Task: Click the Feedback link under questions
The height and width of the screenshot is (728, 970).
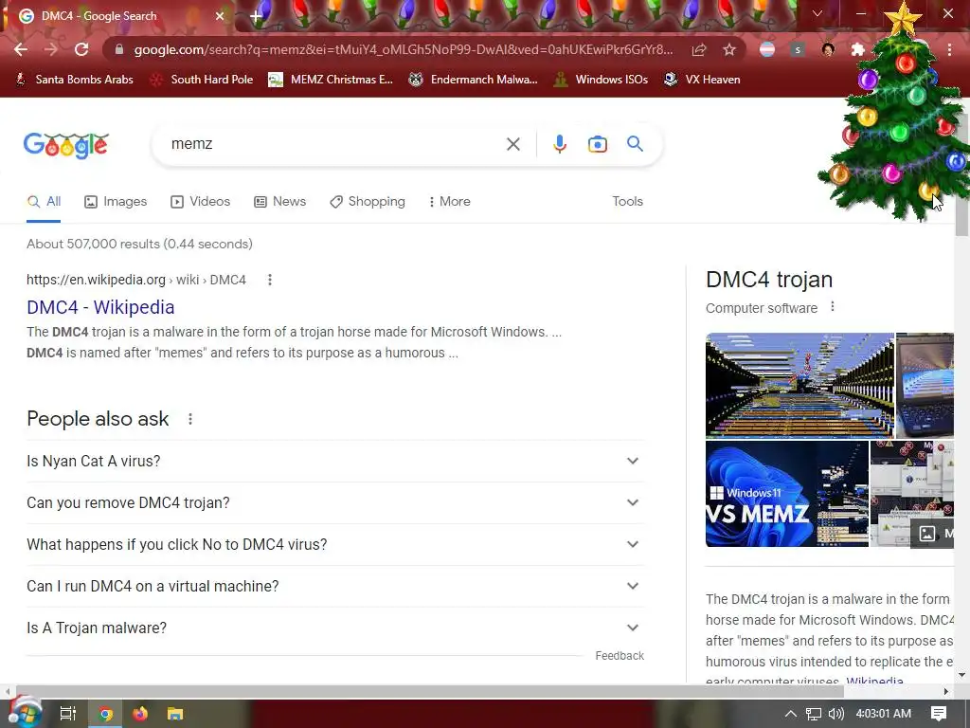Action: point(620,656)
